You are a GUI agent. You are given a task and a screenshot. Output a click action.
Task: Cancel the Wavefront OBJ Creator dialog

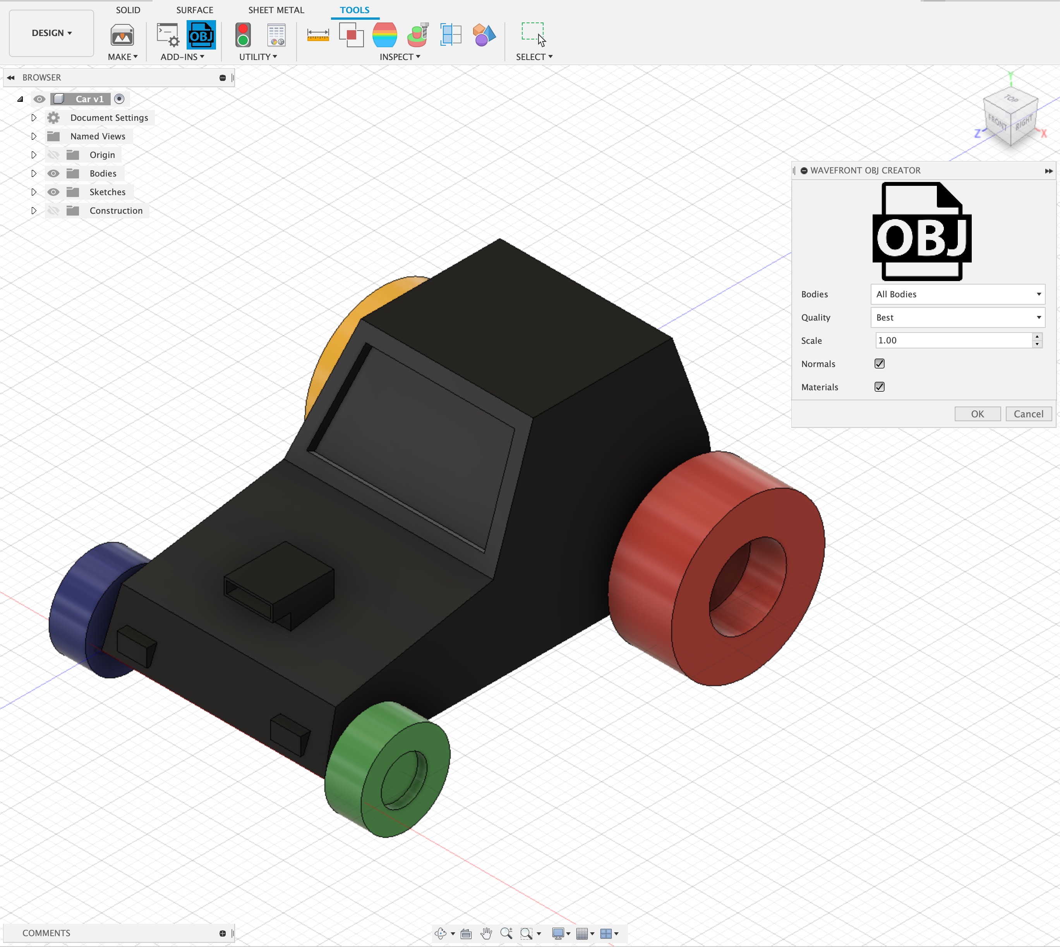pos(1028,413)
